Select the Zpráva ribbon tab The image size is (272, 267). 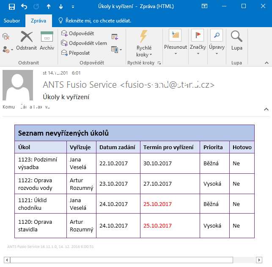[x=38, y=21]
